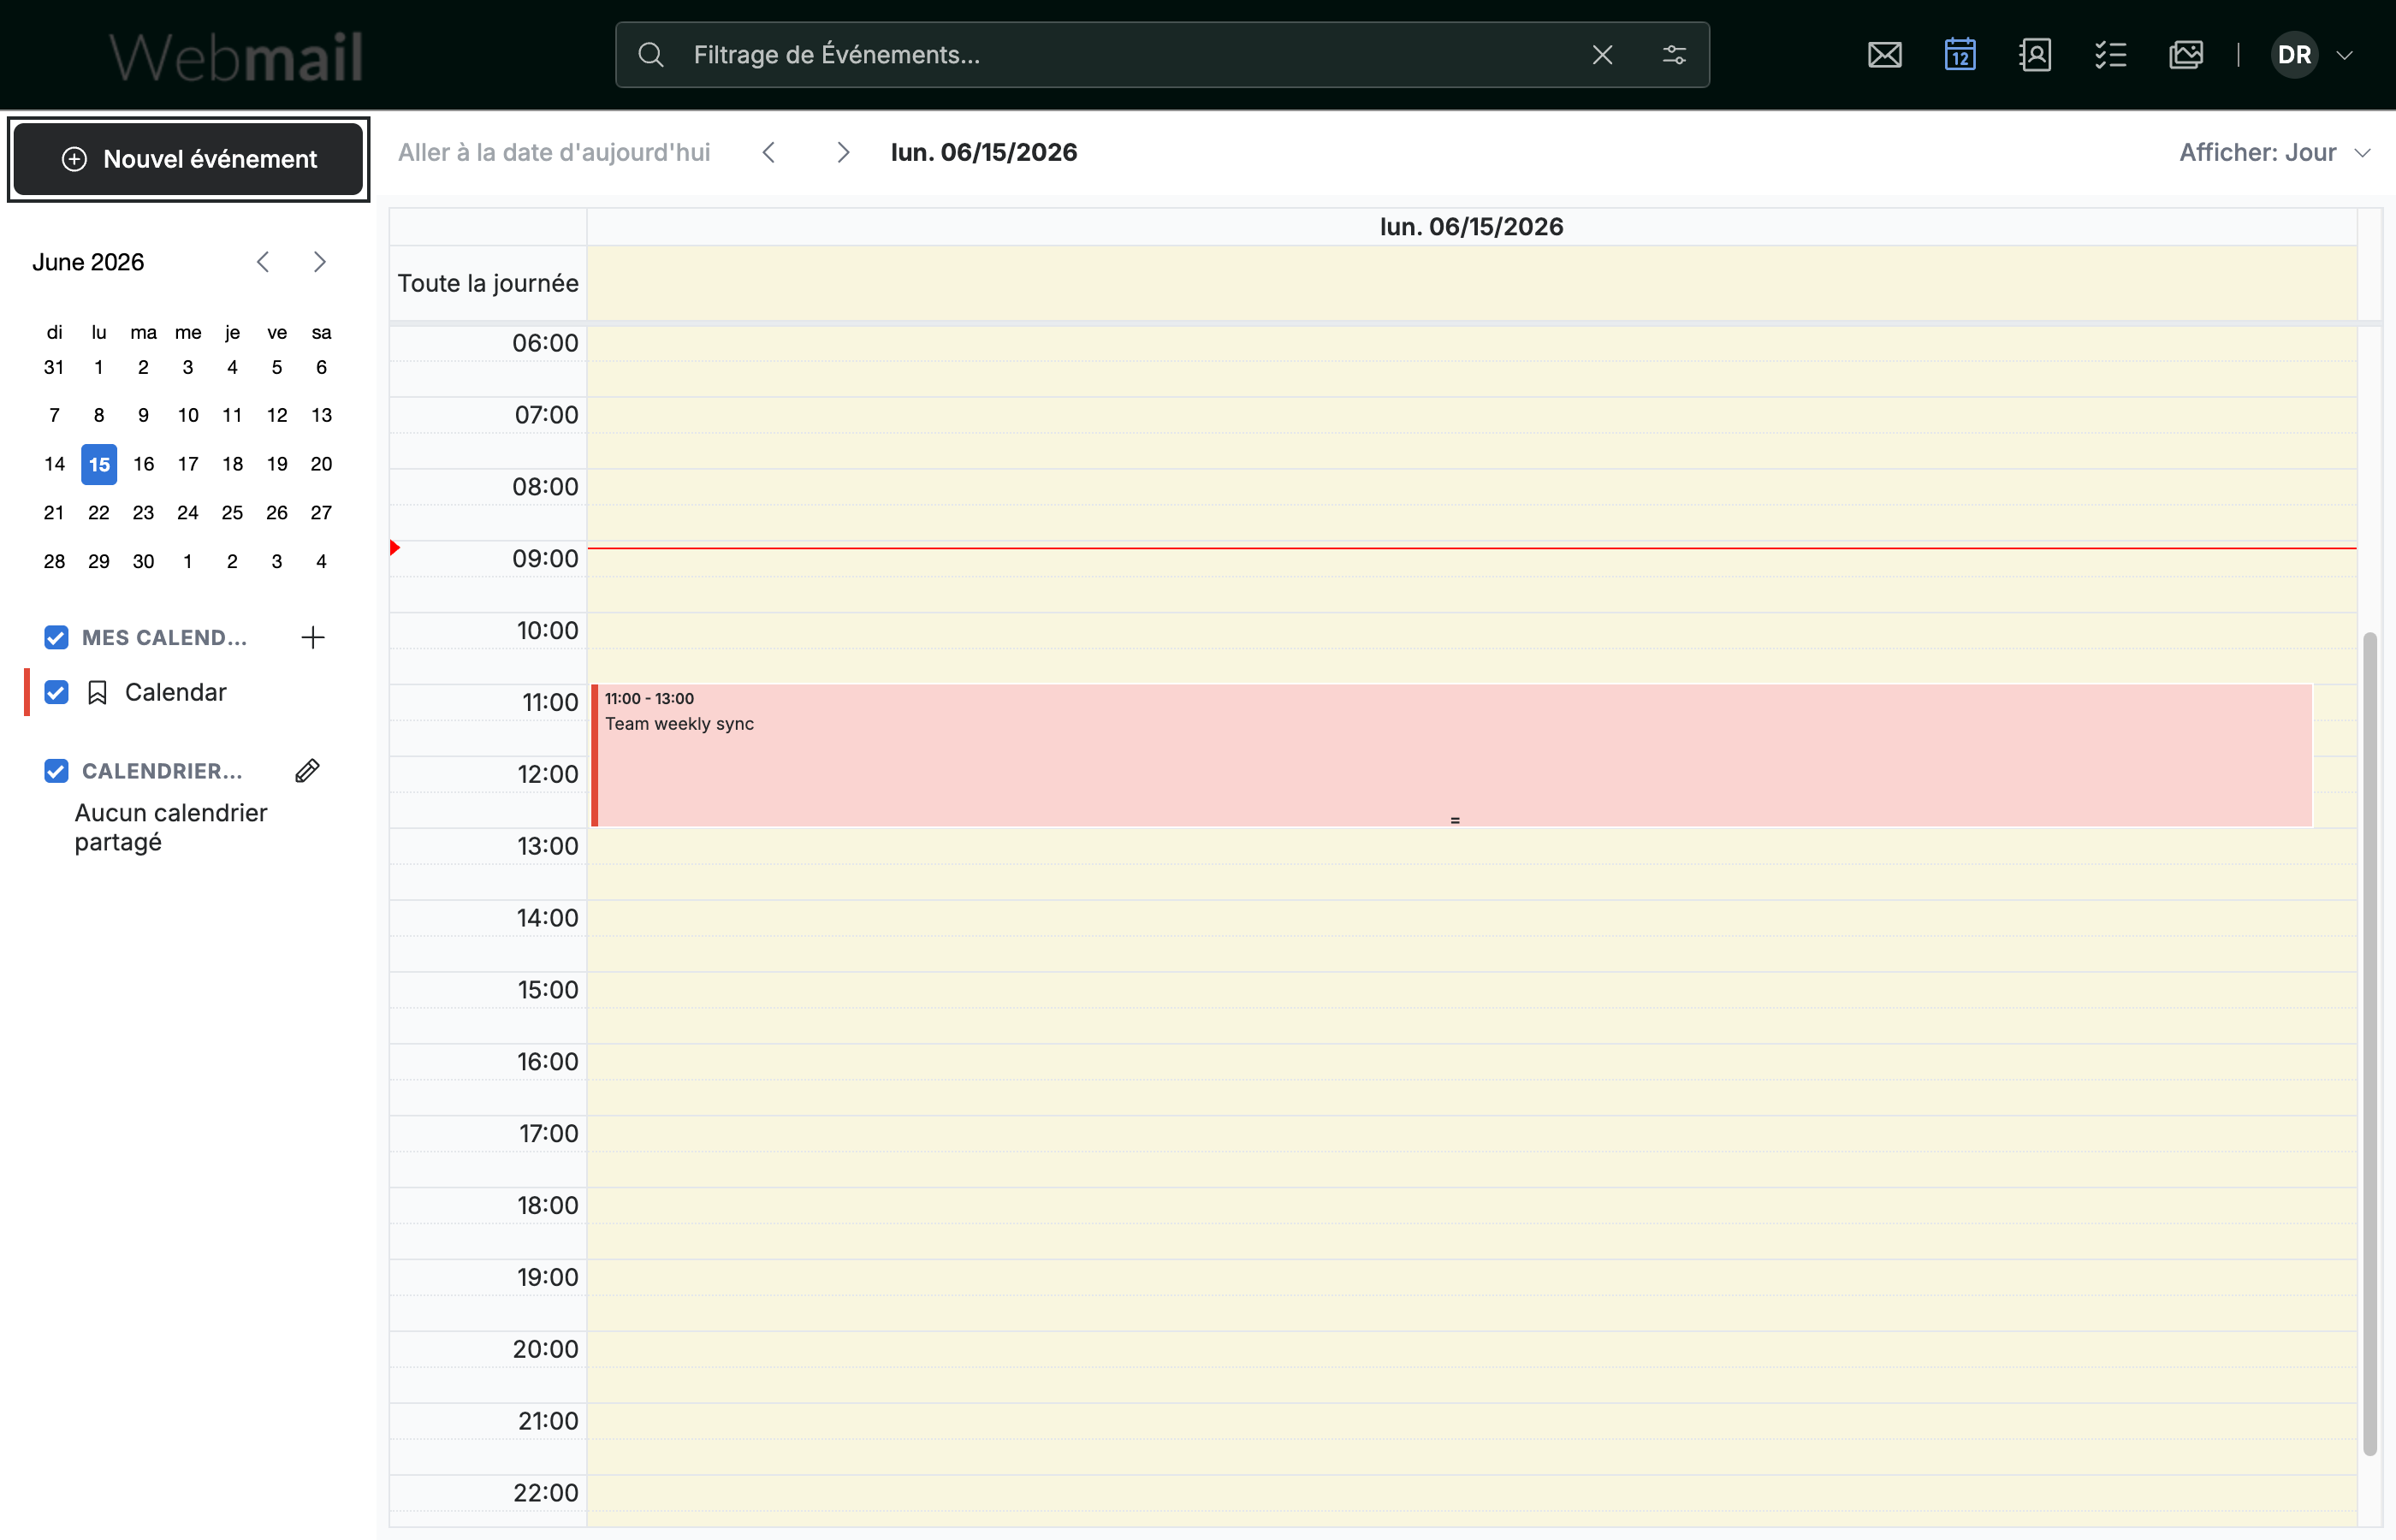Toggle the CALENDRIER... checkbox
Screen dimensions: 2396x1540
56,770
